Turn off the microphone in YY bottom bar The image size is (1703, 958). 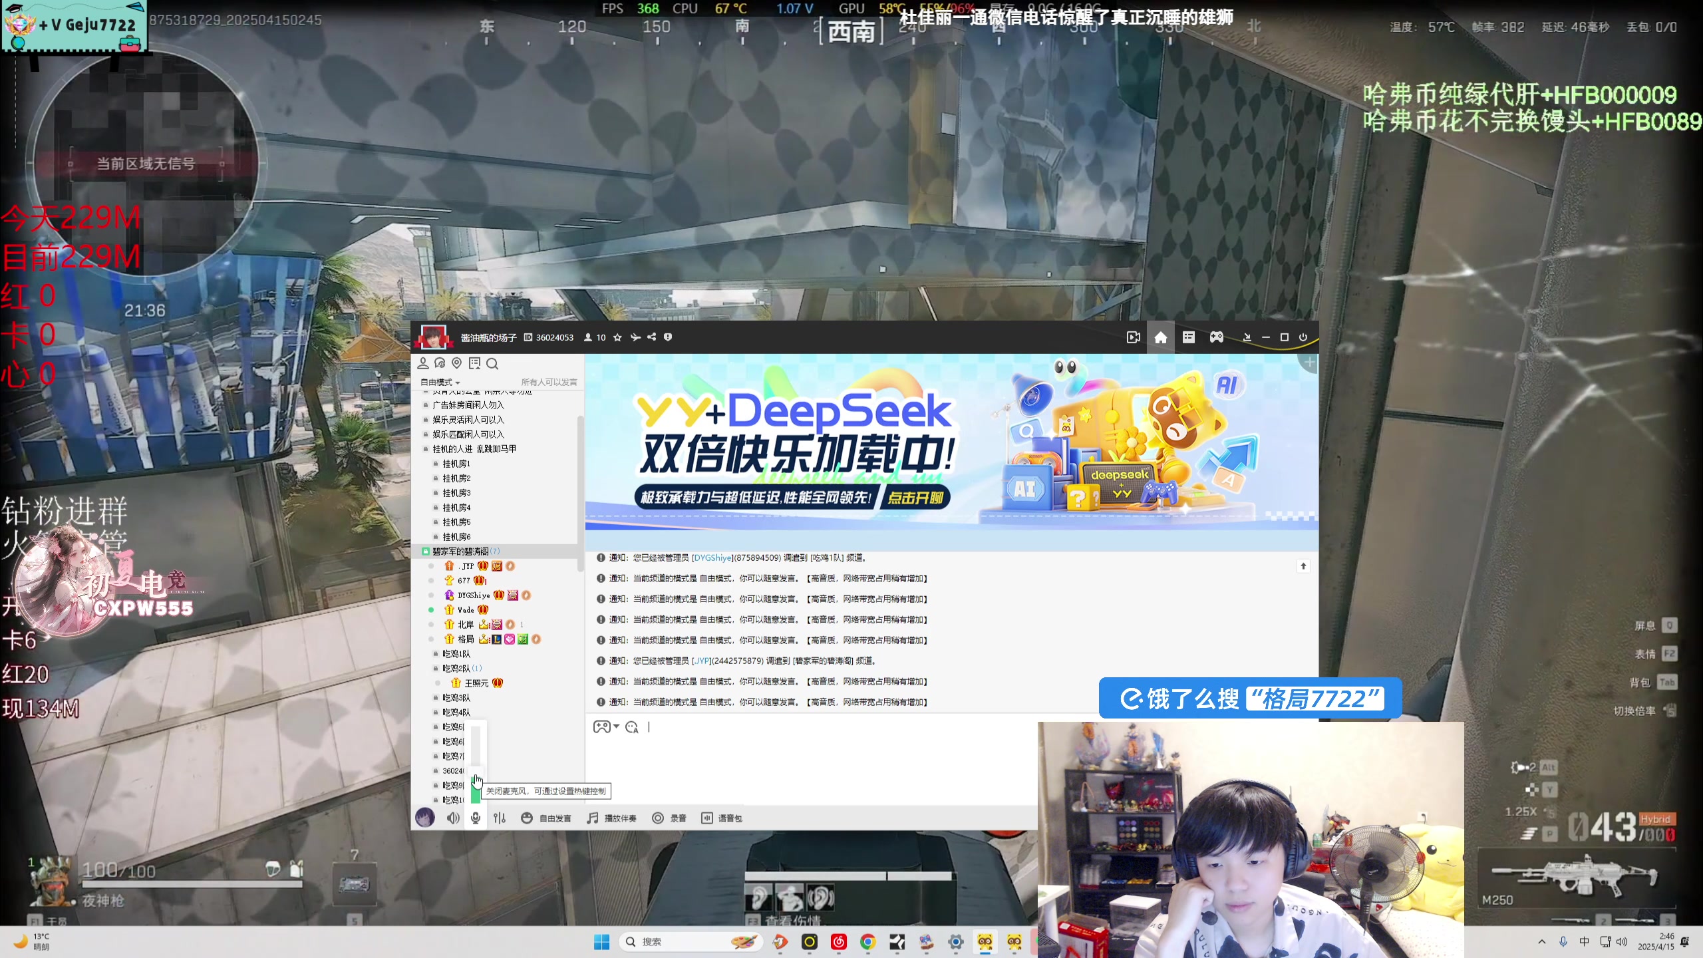point(476,818)
